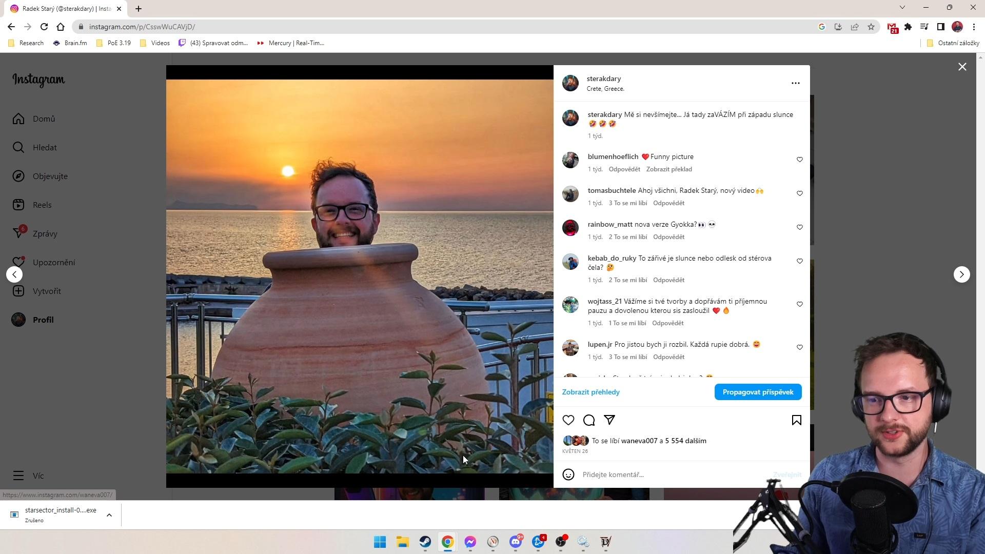Click Propagovat příspěvek button
This screenshot has height=554, width=985.
[x=758, y=392]
